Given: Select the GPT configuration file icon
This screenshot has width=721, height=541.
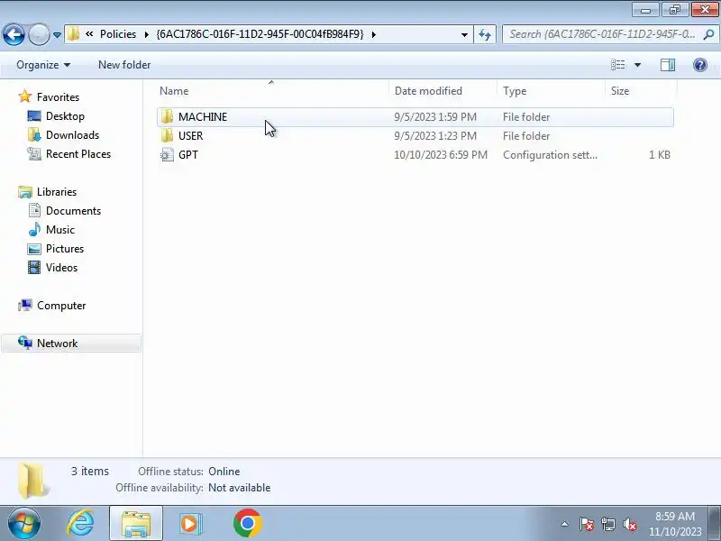Looking at the screenshot, I should click(x=167, y=154).
